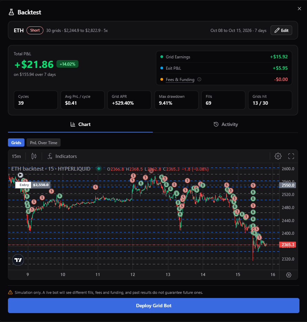Click the S marker near date 11
The width and height of the screenshot is (307, 322).
point(95,187)
